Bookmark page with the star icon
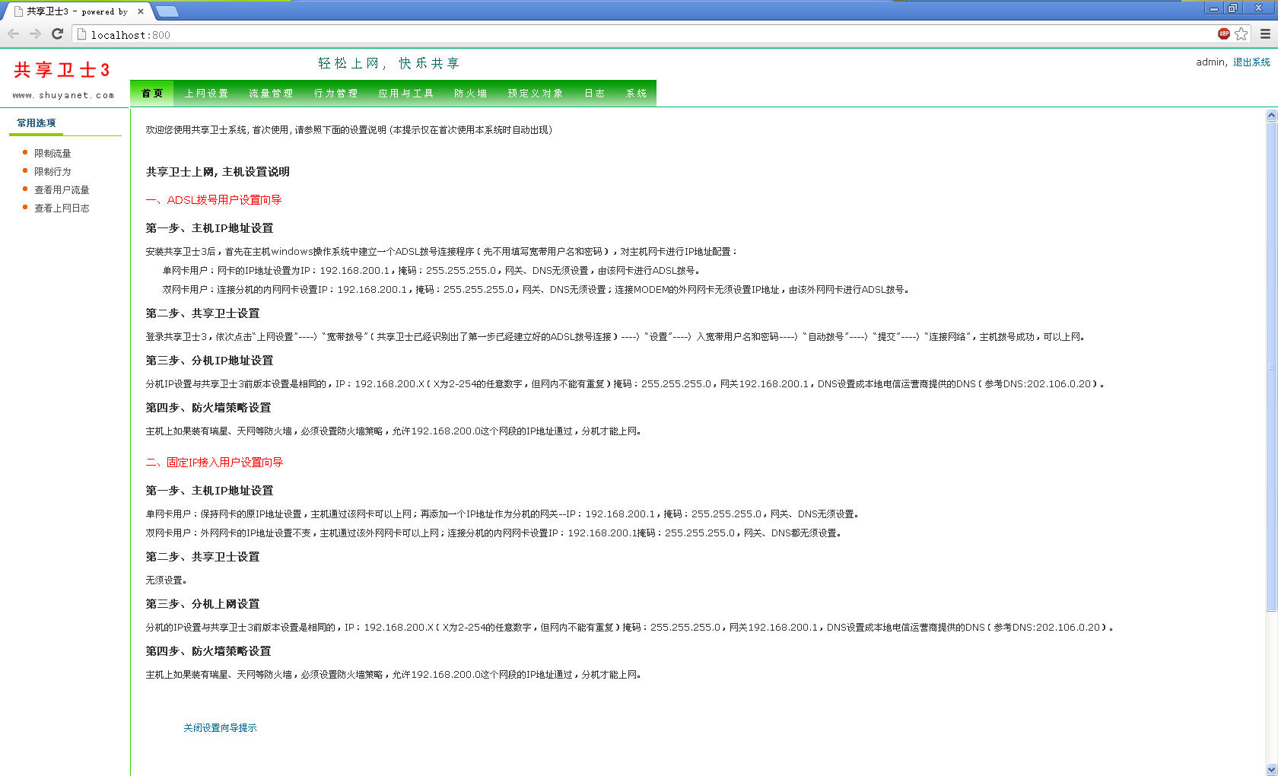Screen dimensions: 1278x776 click(x=1241, y=33)
